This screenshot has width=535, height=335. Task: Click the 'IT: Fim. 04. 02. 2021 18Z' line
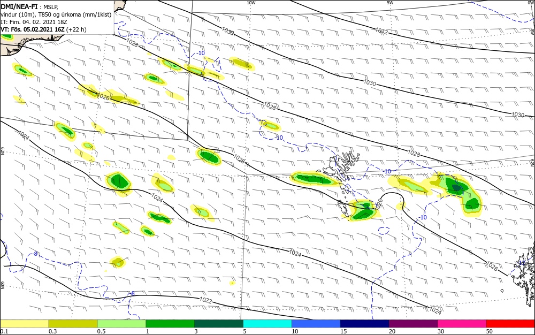pyautogui.click(x=34, y=22)
